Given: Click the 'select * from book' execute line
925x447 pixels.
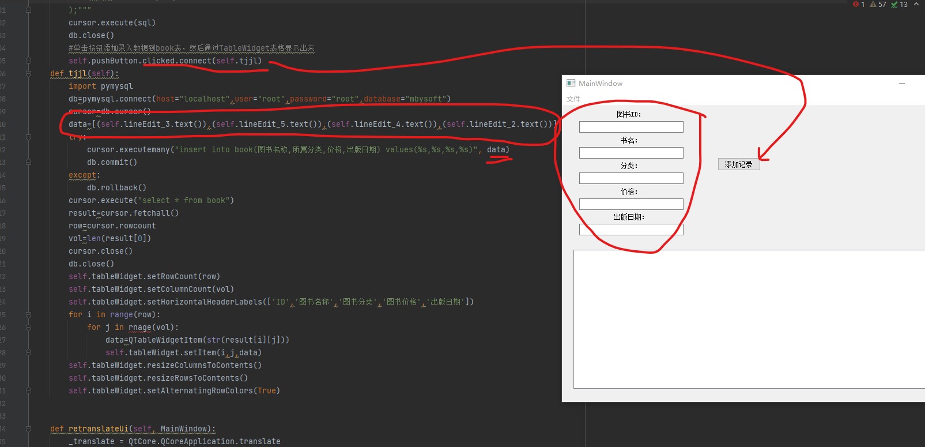Looking at the screenshot, I should click(x=151, y=200).
